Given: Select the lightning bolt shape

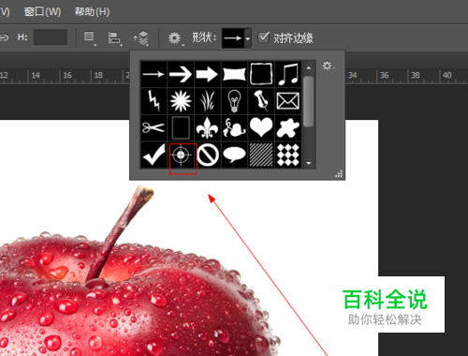Looking at the screenshot, I should 154,101.
